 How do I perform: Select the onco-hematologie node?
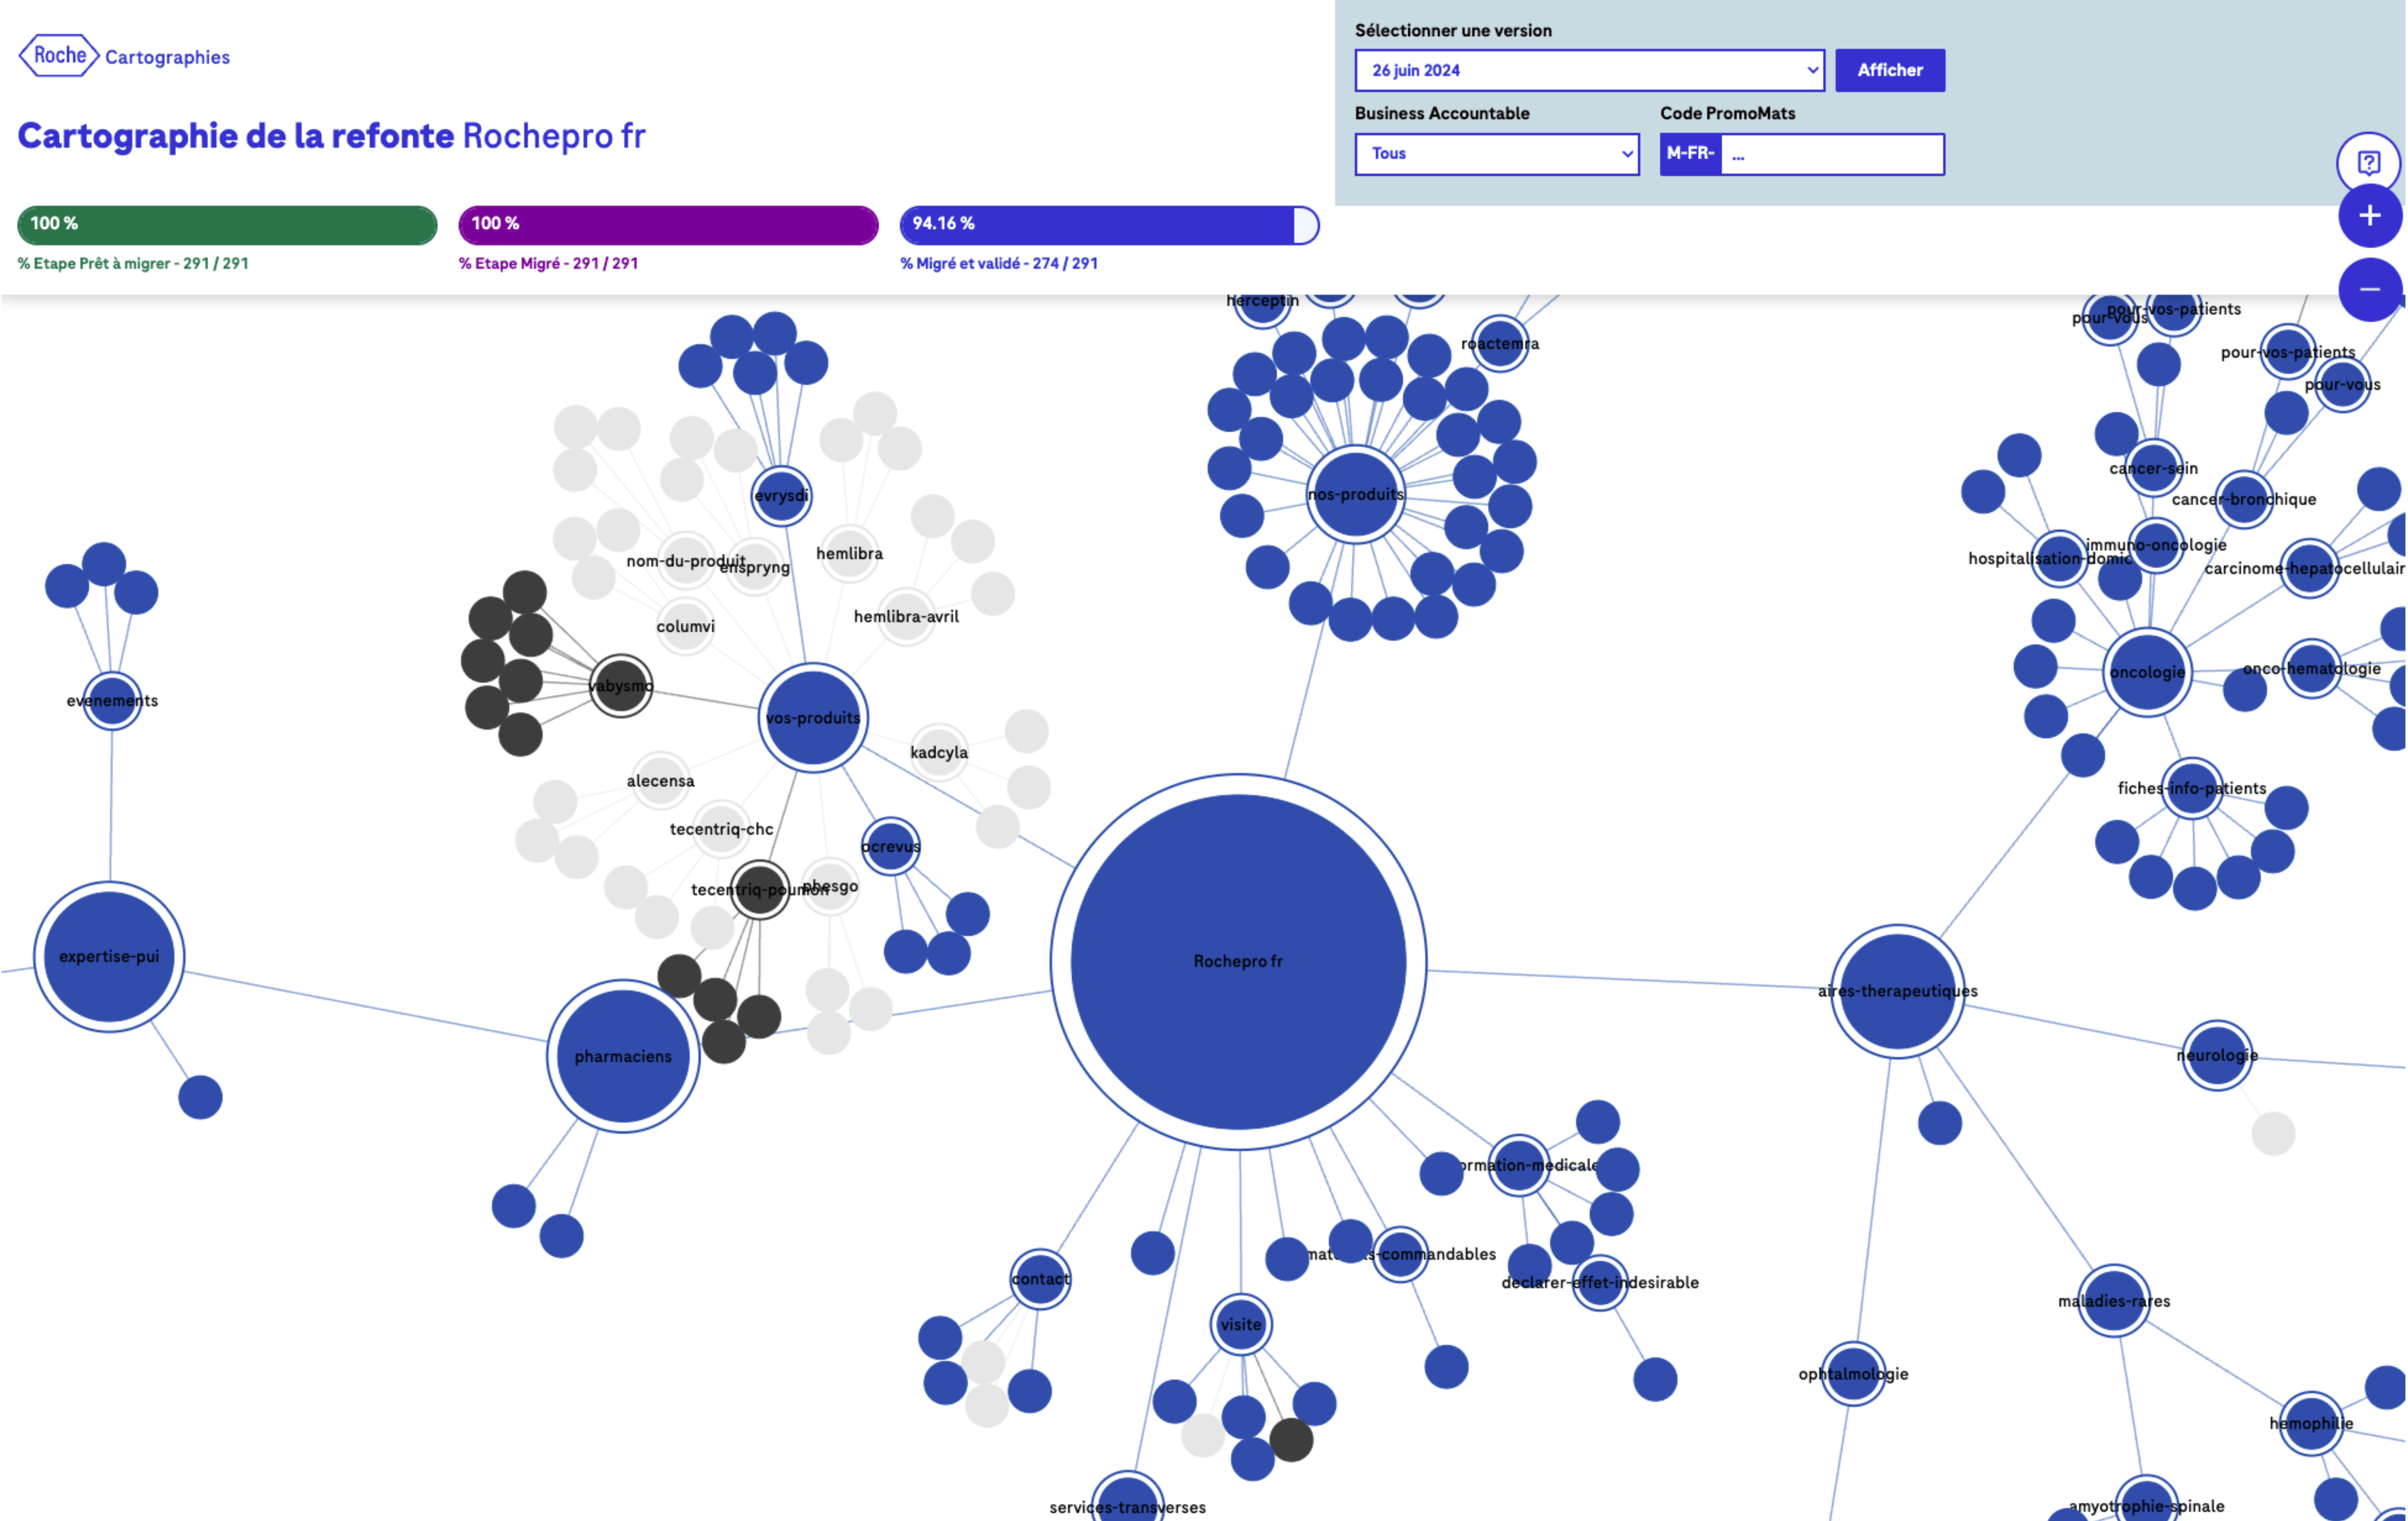pos(2312,668)
